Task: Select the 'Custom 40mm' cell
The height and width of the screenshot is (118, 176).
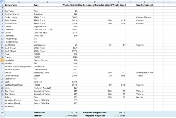Action: [48, 69]
